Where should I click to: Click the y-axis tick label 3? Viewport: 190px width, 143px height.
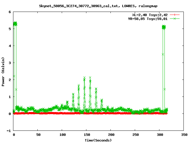10,63
